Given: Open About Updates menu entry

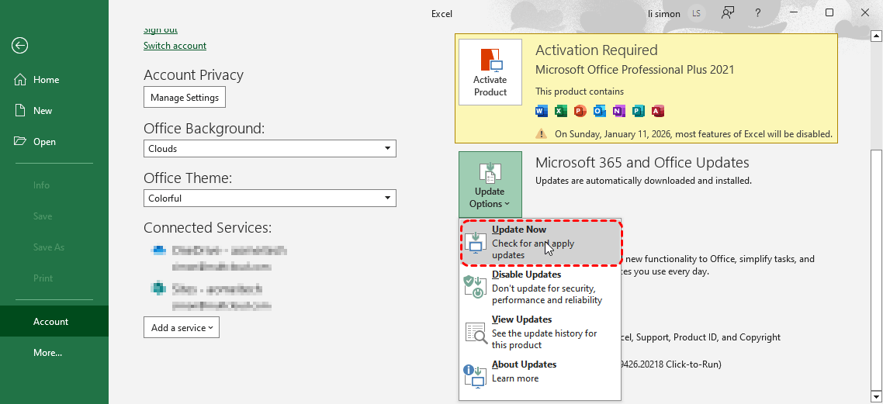Looking at the screenshot, I should point(542,371).
